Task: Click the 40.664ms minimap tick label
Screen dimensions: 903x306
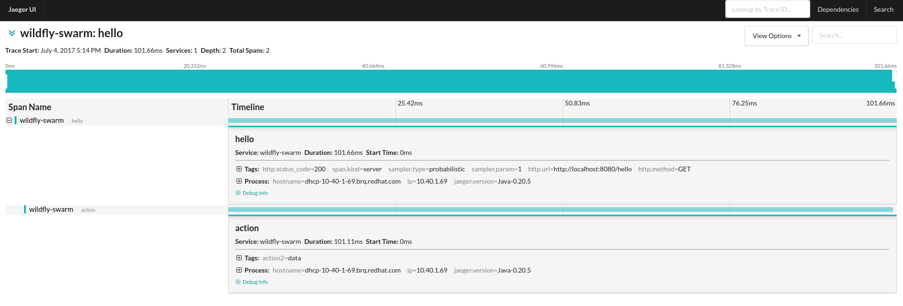Action: [373, 66]
